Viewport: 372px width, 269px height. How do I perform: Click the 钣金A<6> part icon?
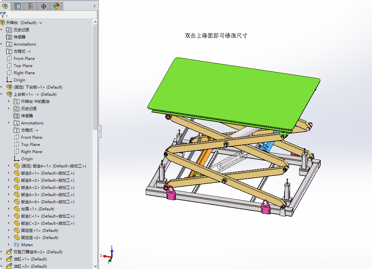(x=17, y=202)
